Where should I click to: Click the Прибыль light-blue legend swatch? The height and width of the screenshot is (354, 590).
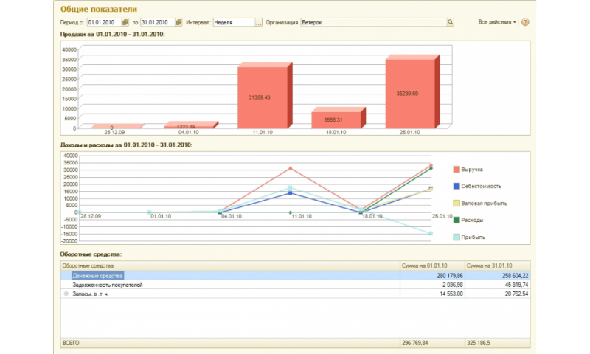tap(457, 237)
